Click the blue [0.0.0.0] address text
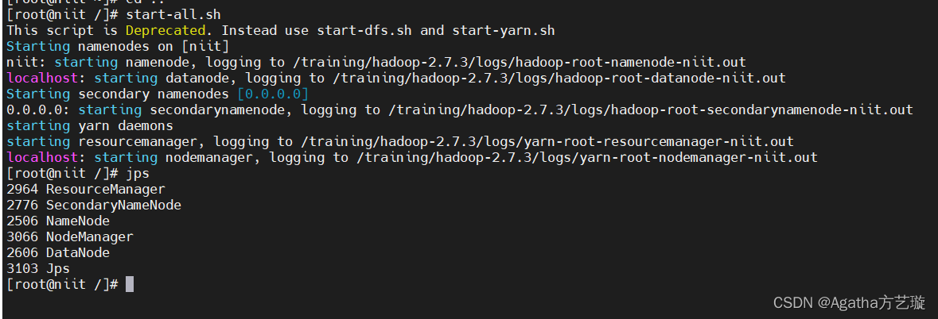 [x=272, y=94]
